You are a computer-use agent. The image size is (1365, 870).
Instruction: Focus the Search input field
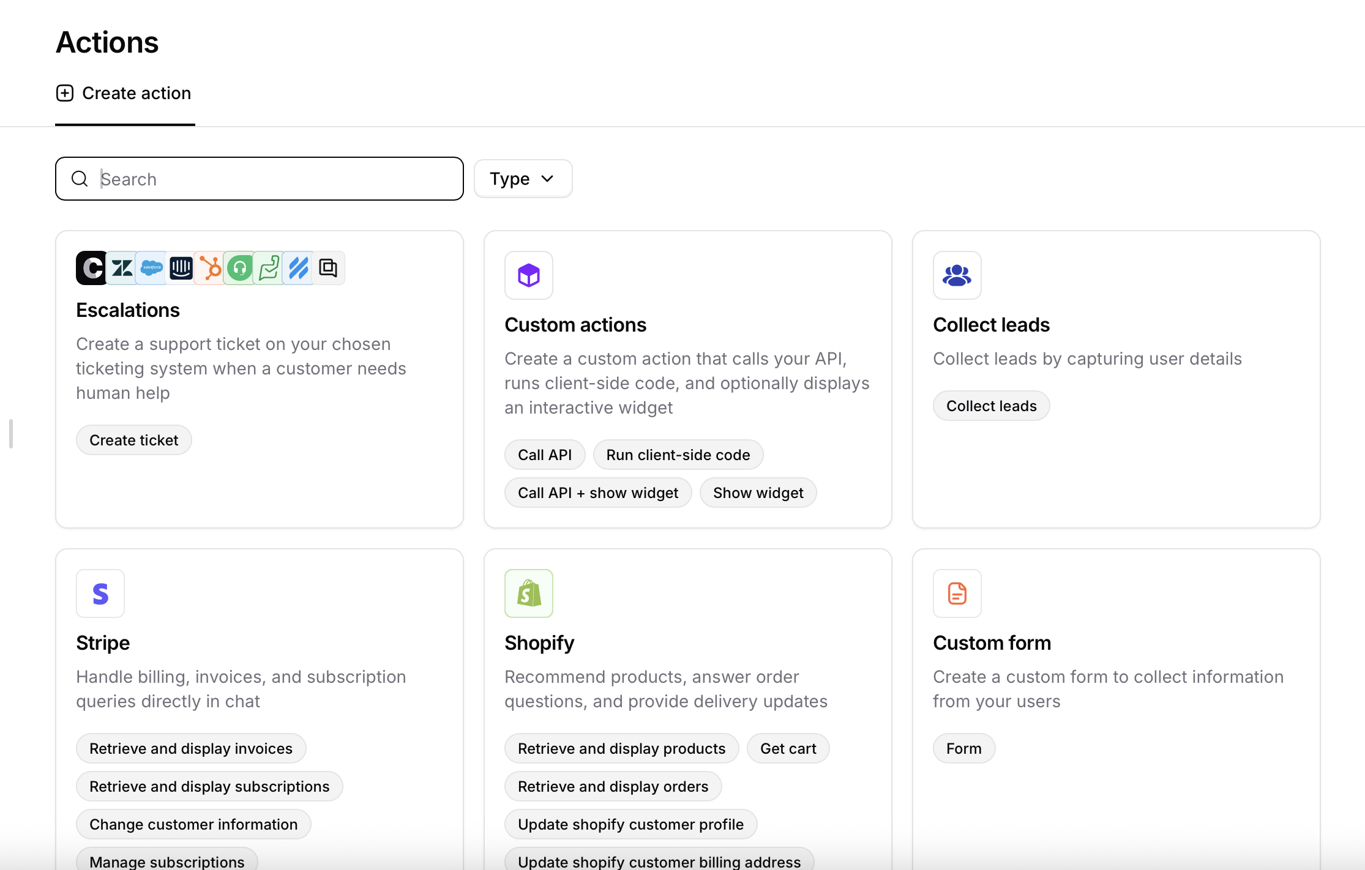[260, 179]
